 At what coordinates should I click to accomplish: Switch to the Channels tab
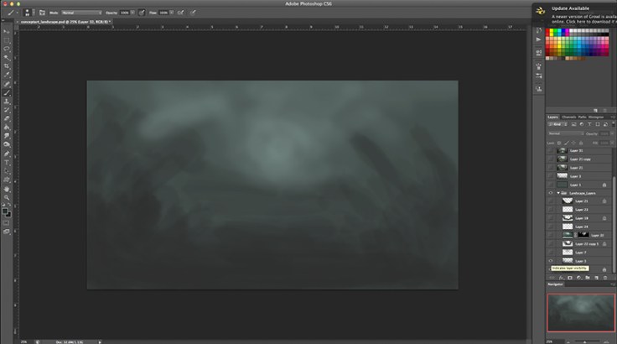(568, 117)
